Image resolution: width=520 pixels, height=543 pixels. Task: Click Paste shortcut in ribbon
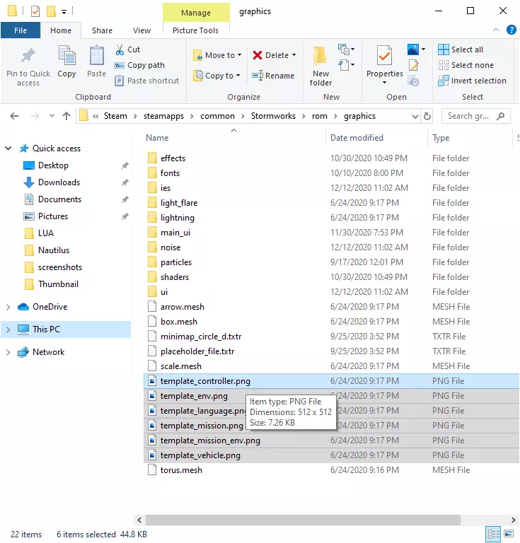pyautogui.click(x=147, y=81)
